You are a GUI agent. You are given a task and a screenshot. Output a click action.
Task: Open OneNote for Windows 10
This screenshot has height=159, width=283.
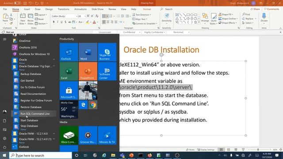tap(34, 54)
